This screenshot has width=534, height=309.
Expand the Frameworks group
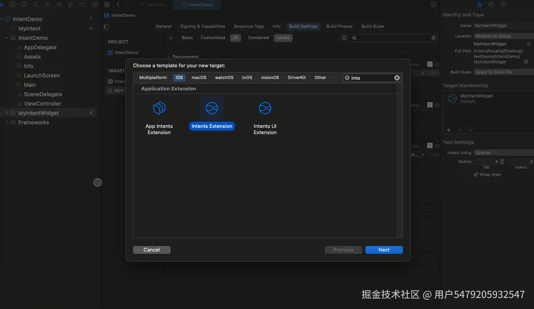[x=7, y=122]
